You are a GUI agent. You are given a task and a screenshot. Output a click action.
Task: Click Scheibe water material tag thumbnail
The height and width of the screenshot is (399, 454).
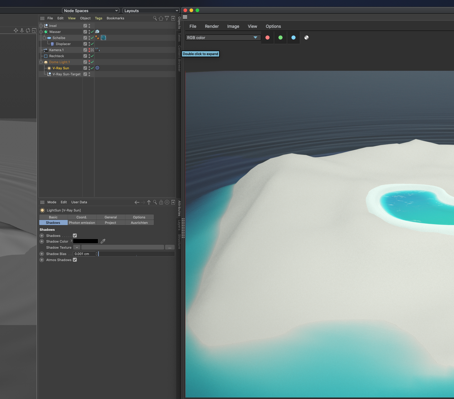(103, 38)
